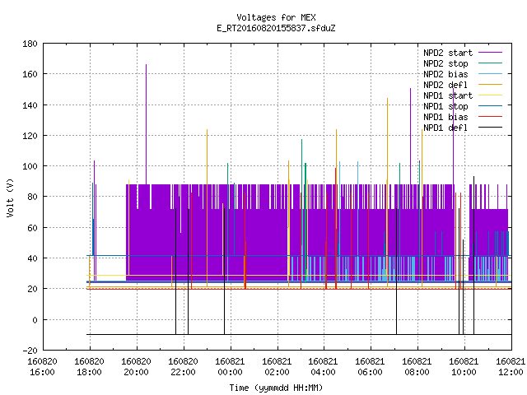This screenshot has height=395, width=527.
Task: Click the 160820 18:00 time tick label
Action: 89,367
